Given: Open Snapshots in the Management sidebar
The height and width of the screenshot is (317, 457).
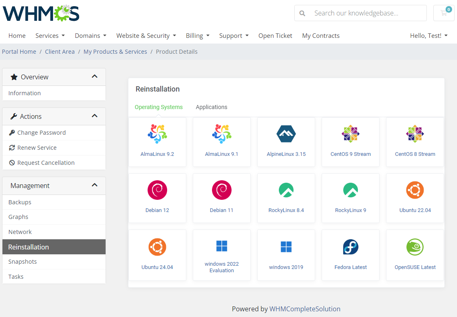Looking at the screenshot, I should [x=54, y=262].
